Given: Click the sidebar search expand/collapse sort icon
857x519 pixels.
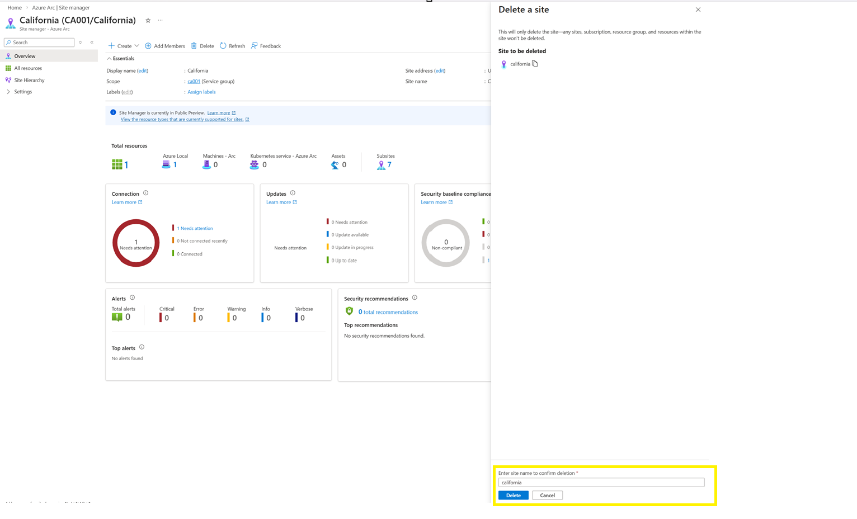Looking at the screenshot, I should tap(81, 43).
